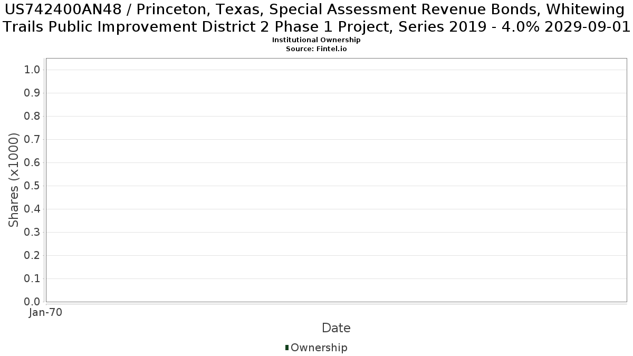Image resolution: width=633 pixels, height=356 pixels.
Task: Click the 0.9 y-axis tick label
Action: (33, 93)
